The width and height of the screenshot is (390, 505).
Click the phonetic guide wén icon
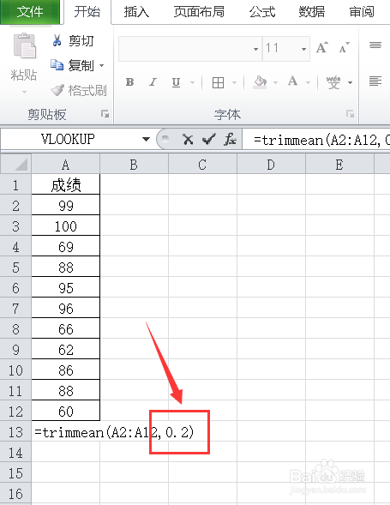[333, 82]
